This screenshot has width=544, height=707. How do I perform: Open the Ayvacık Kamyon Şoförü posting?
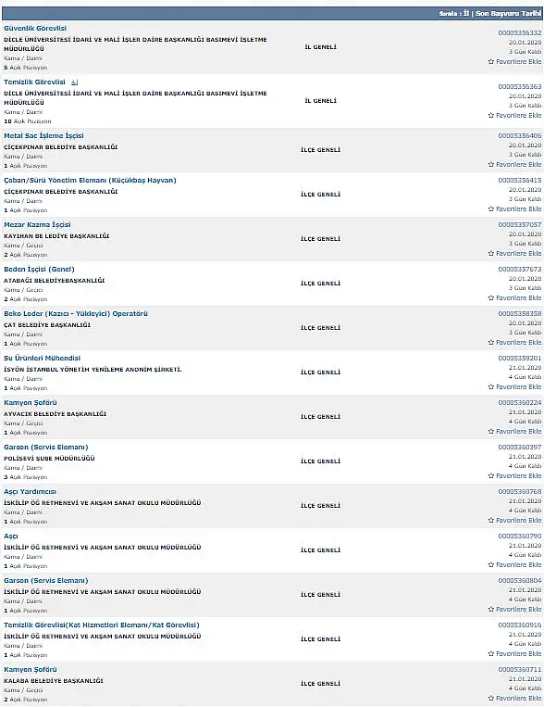pos(31,403)
